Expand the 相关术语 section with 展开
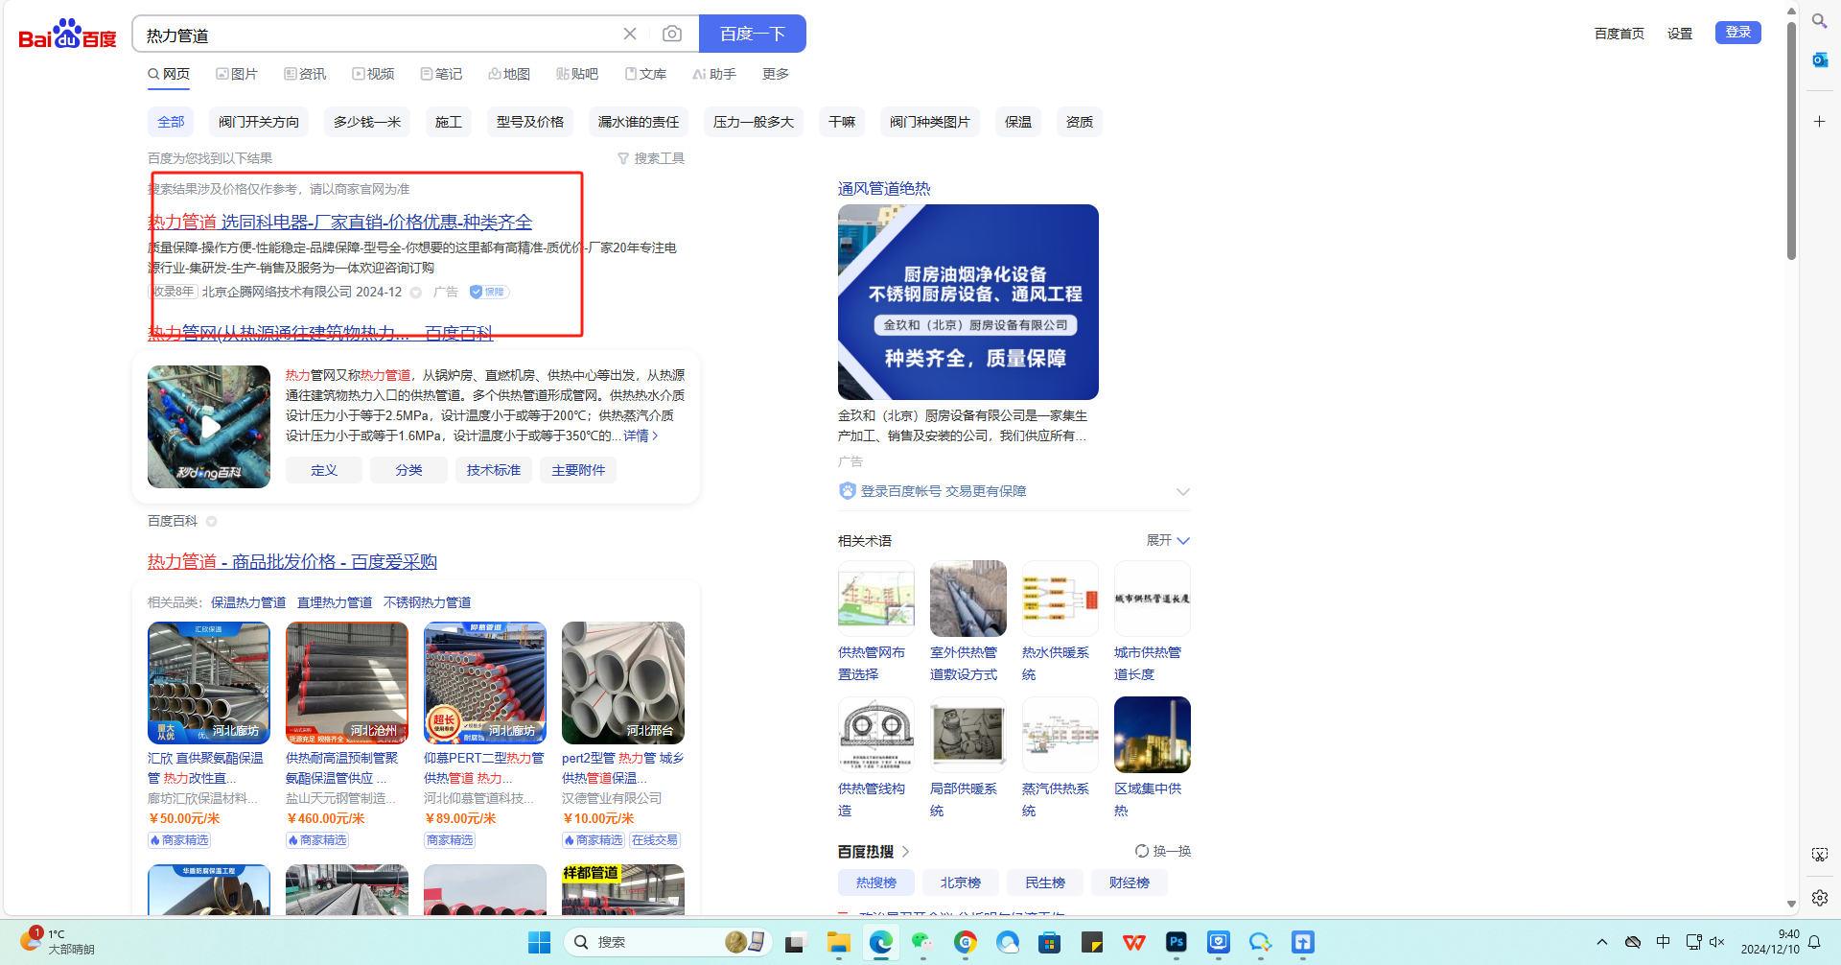The image size is (1841, 965). coord(1168,540)
